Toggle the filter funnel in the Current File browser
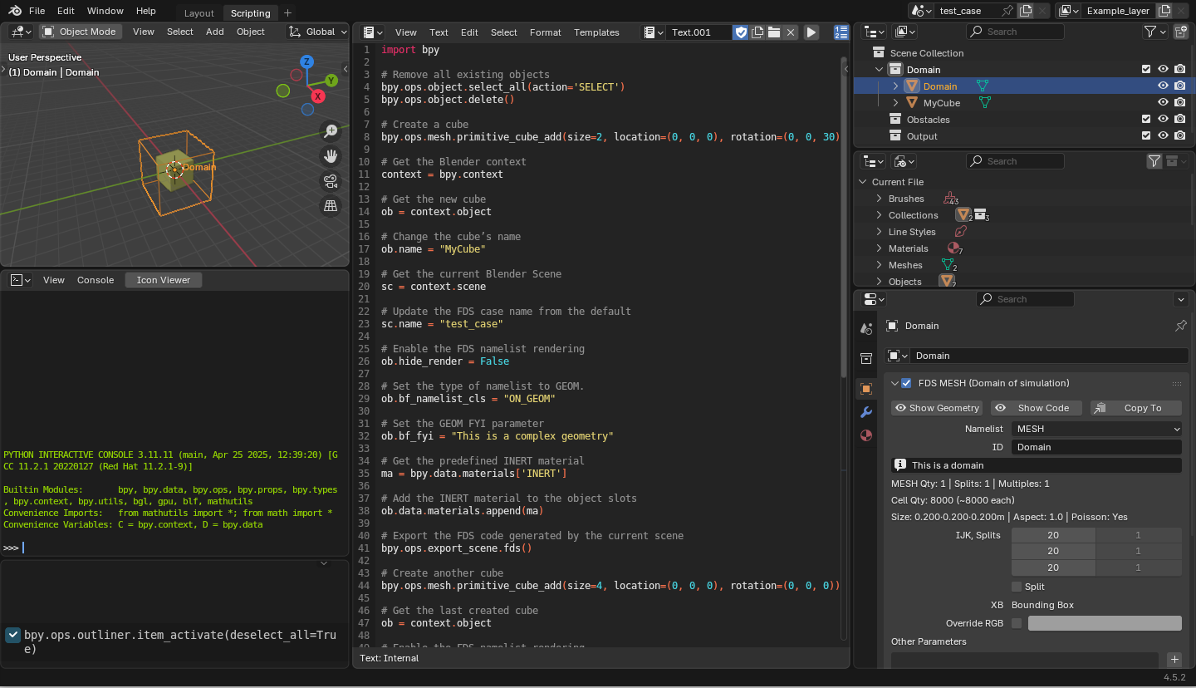The height and width of the screenshot is (688, 1196). pos(1154,161)
